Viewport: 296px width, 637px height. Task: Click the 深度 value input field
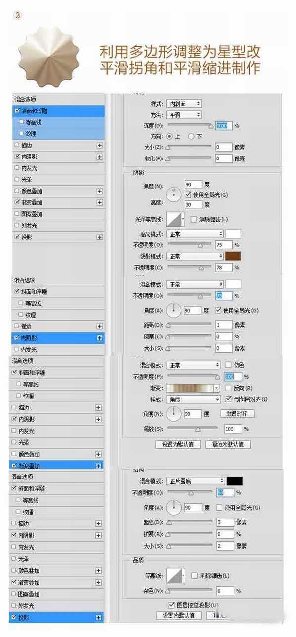coord(222,126)
